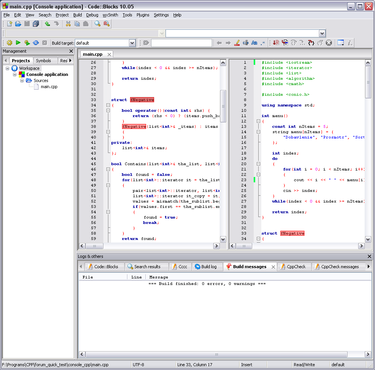This screenshot has width=375, height=370.
Task: Toggle highlight occurrences marker icon
Action: coord(237,43)
